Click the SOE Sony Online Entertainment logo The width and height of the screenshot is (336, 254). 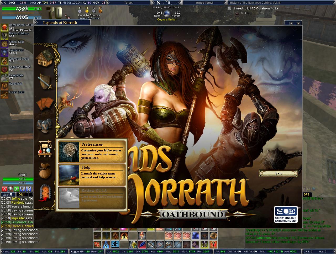286,214
